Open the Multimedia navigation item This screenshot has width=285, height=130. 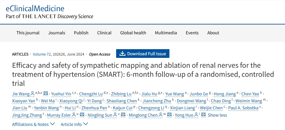pyautogui.click(x=166, y=33)
